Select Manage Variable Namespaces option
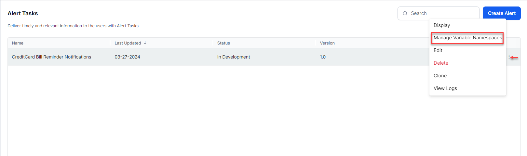The height and width of the screenshot is (156, 527). (467, 38)
